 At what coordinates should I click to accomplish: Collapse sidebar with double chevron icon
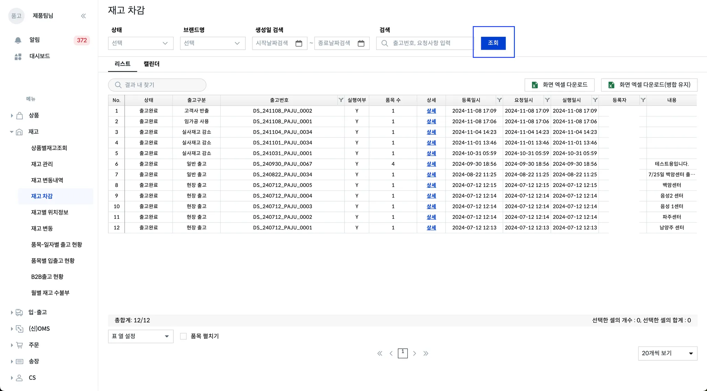(83, 16)
